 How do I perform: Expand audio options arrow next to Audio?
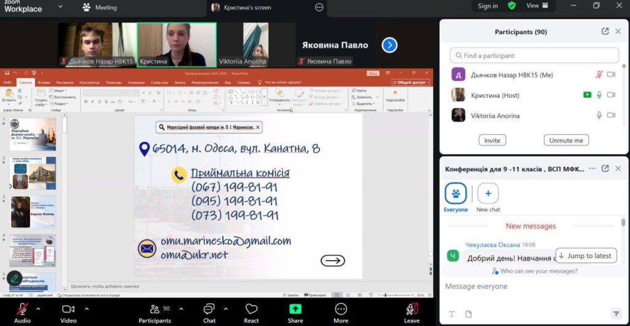[38, 308]
